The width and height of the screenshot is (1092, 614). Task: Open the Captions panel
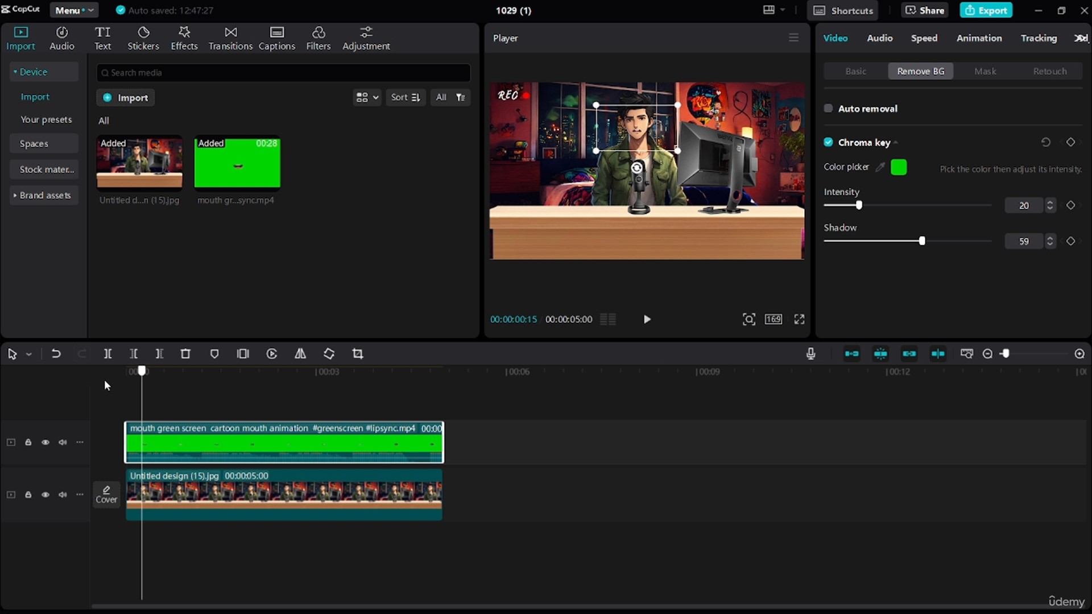tap(277, 38)
